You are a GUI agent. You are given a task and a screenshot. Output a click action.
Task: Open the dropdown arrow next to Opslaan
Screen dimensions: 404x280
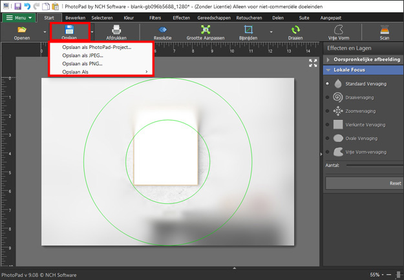92,32
